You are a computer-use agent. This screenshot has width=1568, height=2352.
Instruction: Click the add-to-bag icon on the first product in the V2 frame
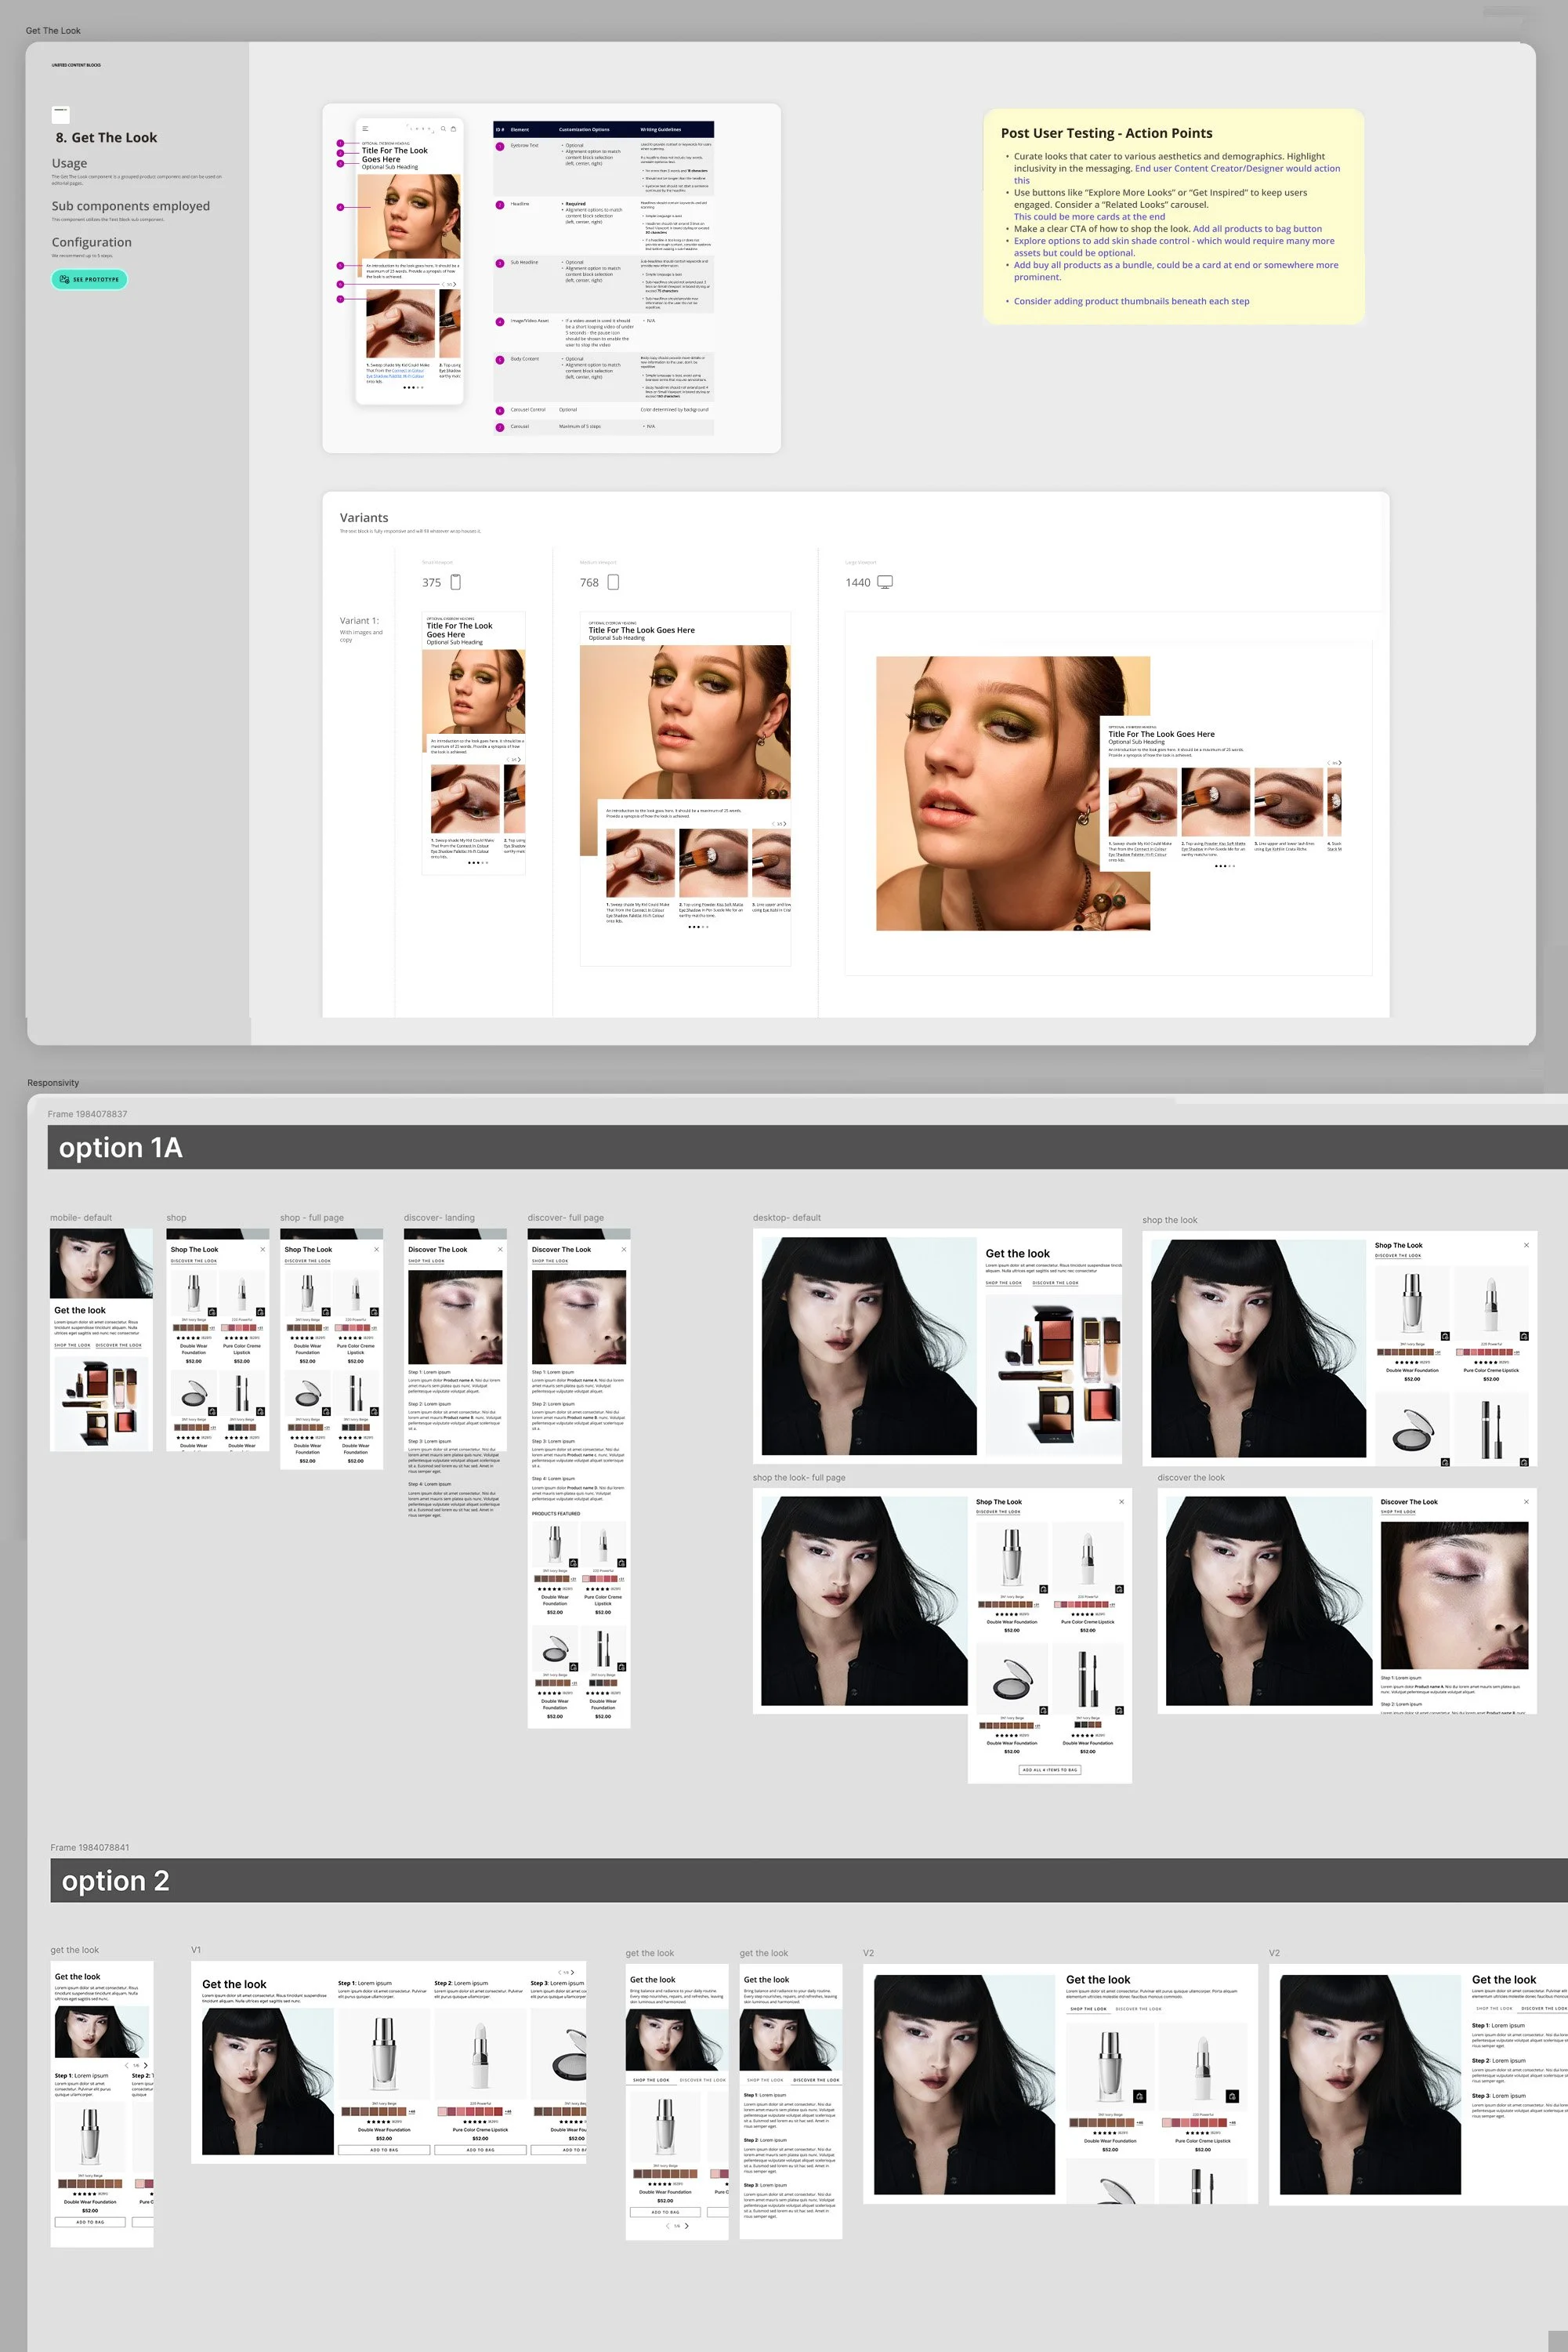tap(1139, 2096)
